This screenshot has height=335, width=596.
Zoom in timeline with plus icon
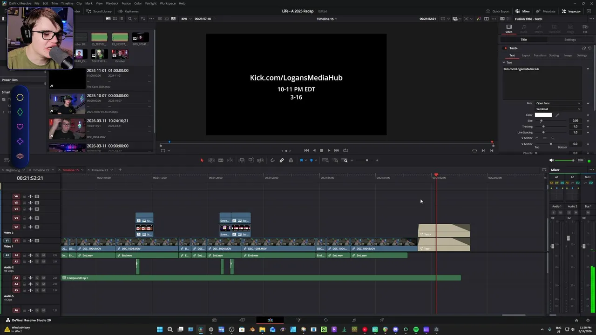[377, 160]
